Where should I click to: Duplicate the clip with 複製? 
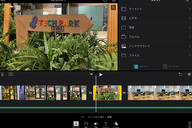(x=109, y=117)
